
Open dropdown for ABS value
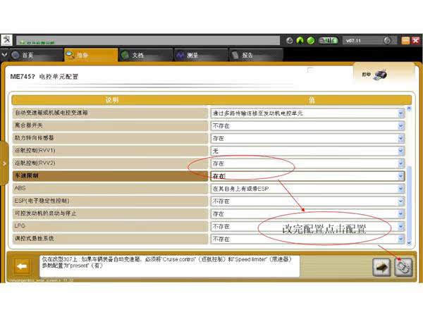coord(401,189)
